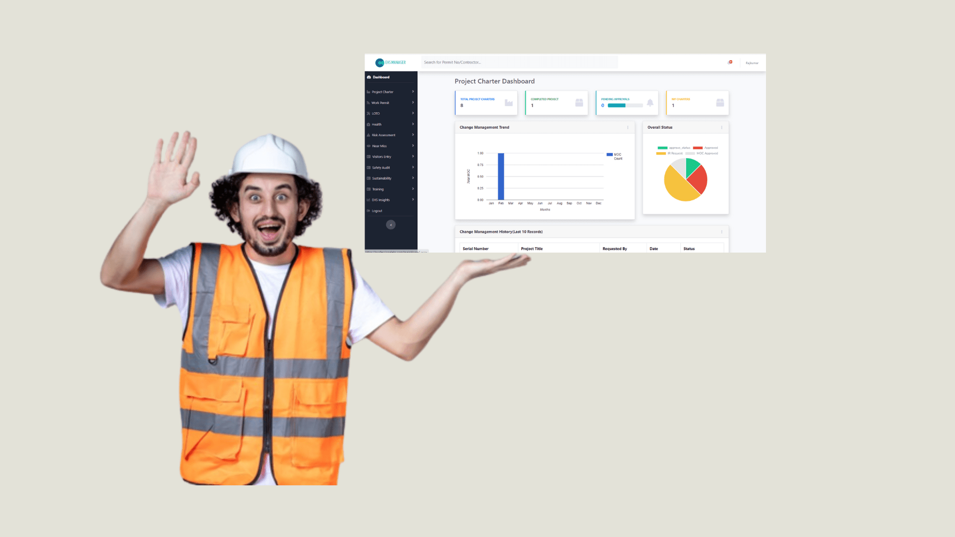Expand the Work Permit submenu chevron
The image size is (955, 537).
[x=413, y=102]
